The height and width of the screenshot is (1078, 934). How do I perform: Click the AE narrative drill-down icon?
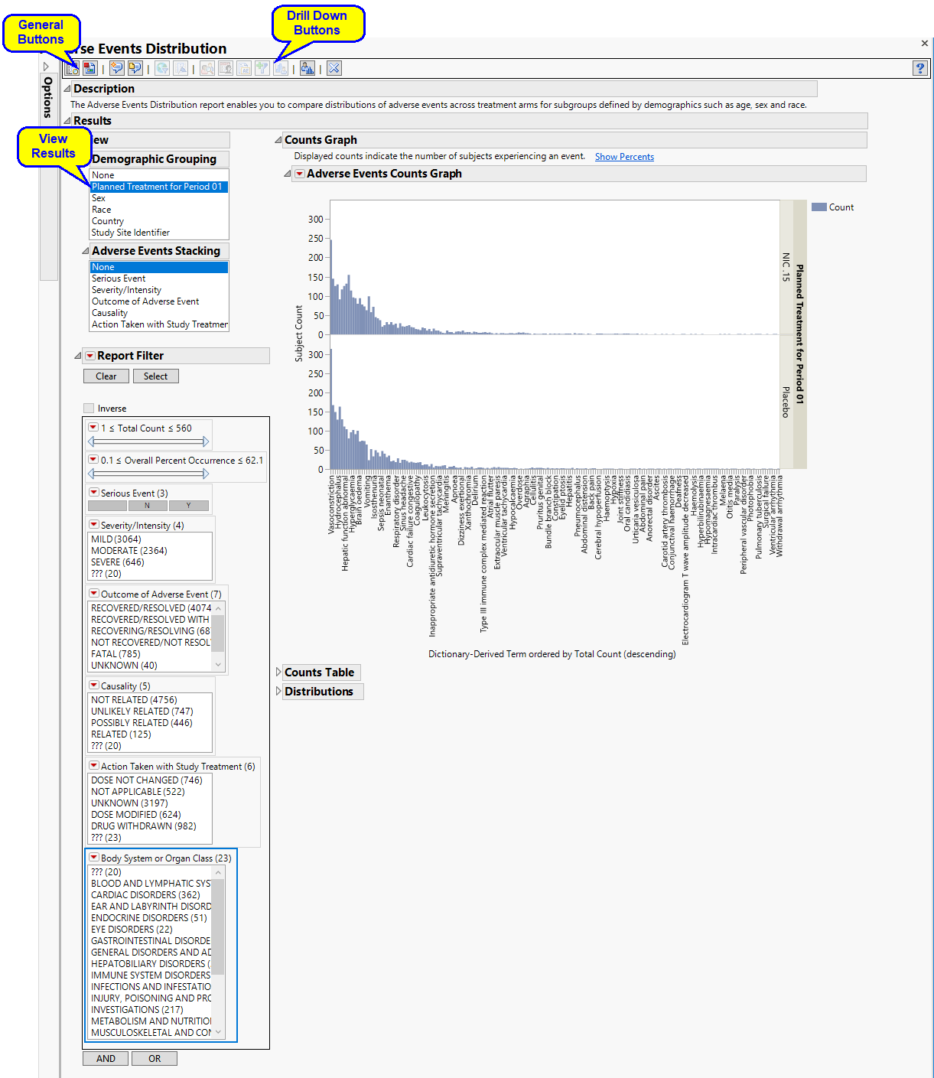(244, 68)
